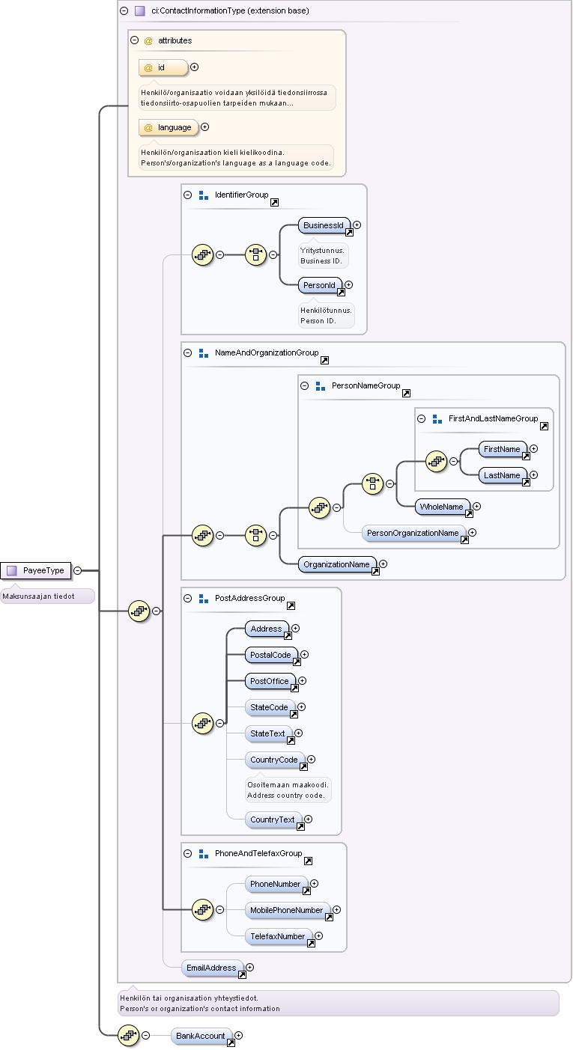Screen dimensions: 573x1050
Task: Collapse the PersonNameGroup box
Action: pyautogui.click(x=304, y=385)
